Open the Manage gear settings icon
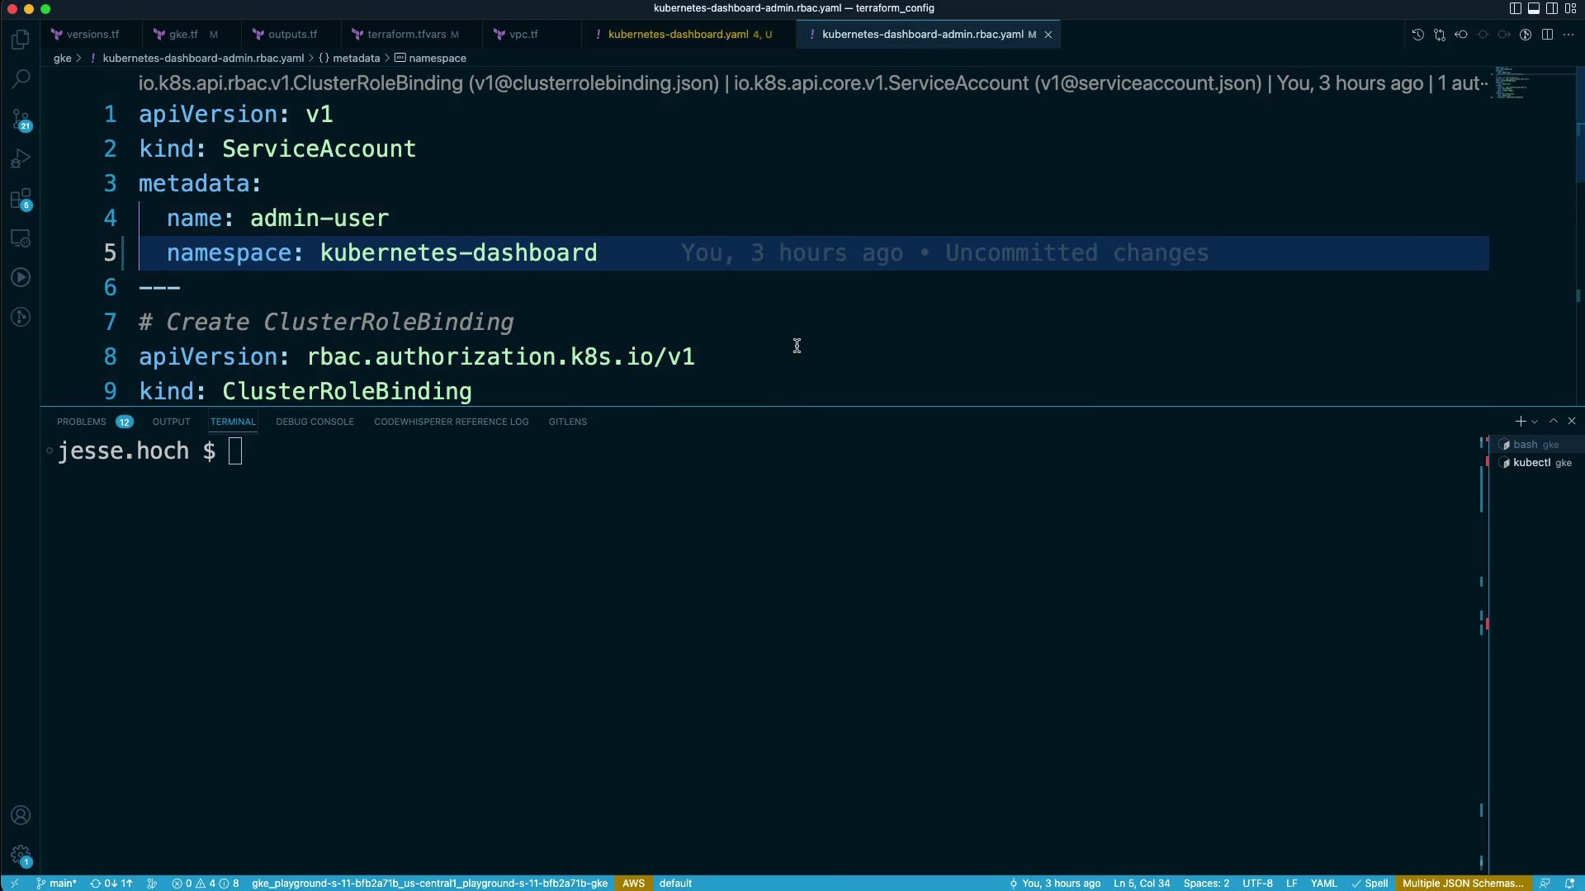Viewport: 1585px width, 891px height. (21, 856)
